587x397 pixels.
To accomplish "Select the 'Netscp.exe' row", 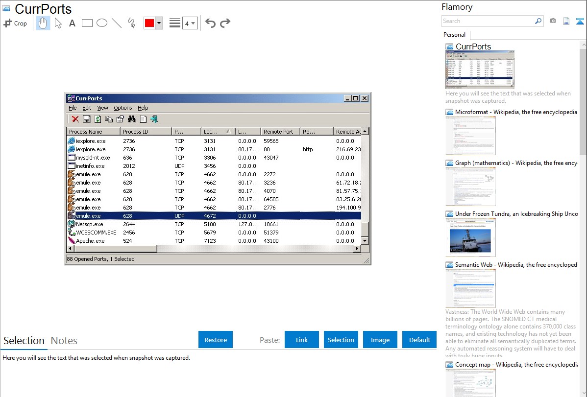I will pyautogui.click(x=214, y=224).
